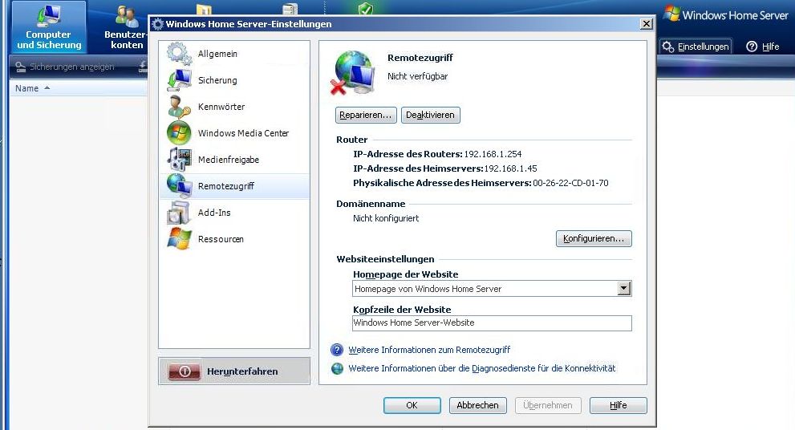795x430 pixels.
Task: Confirm dialog with OK
Action: click(x=412, y=405)
